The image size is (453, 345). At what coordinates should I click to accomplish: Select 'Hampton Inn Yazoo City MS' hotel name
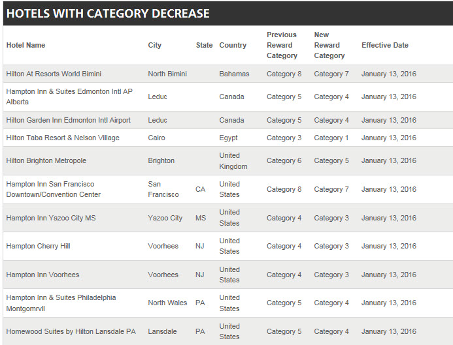(51, 218)
